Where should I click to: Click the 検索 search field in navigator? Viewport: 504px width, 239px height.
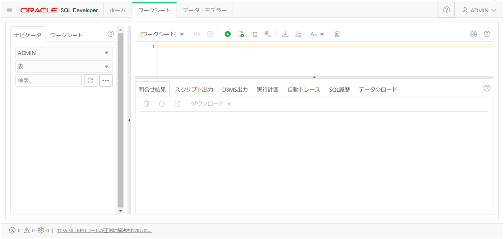(49, 81)
